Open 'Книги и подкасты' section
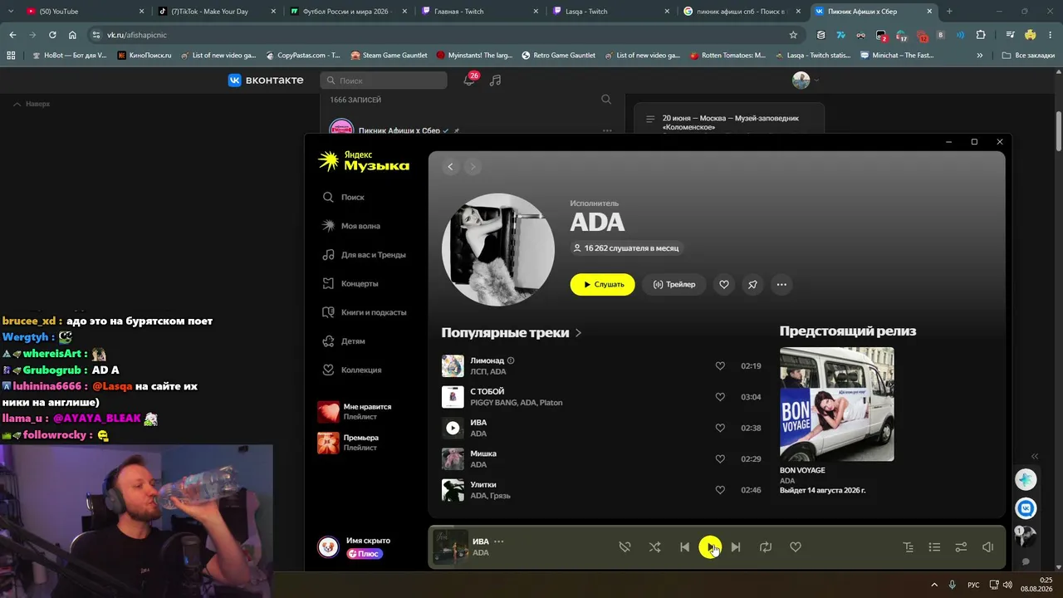 tap(364, 312)
